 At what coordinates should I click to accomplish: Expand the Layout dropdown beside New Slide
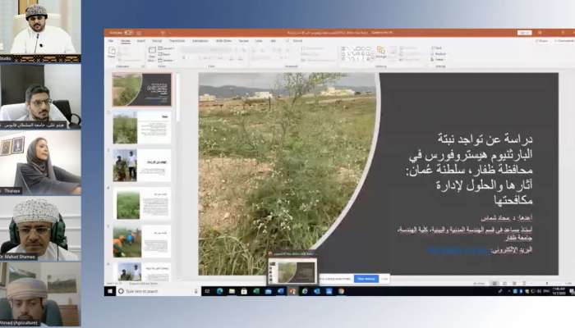click(167, 48)
